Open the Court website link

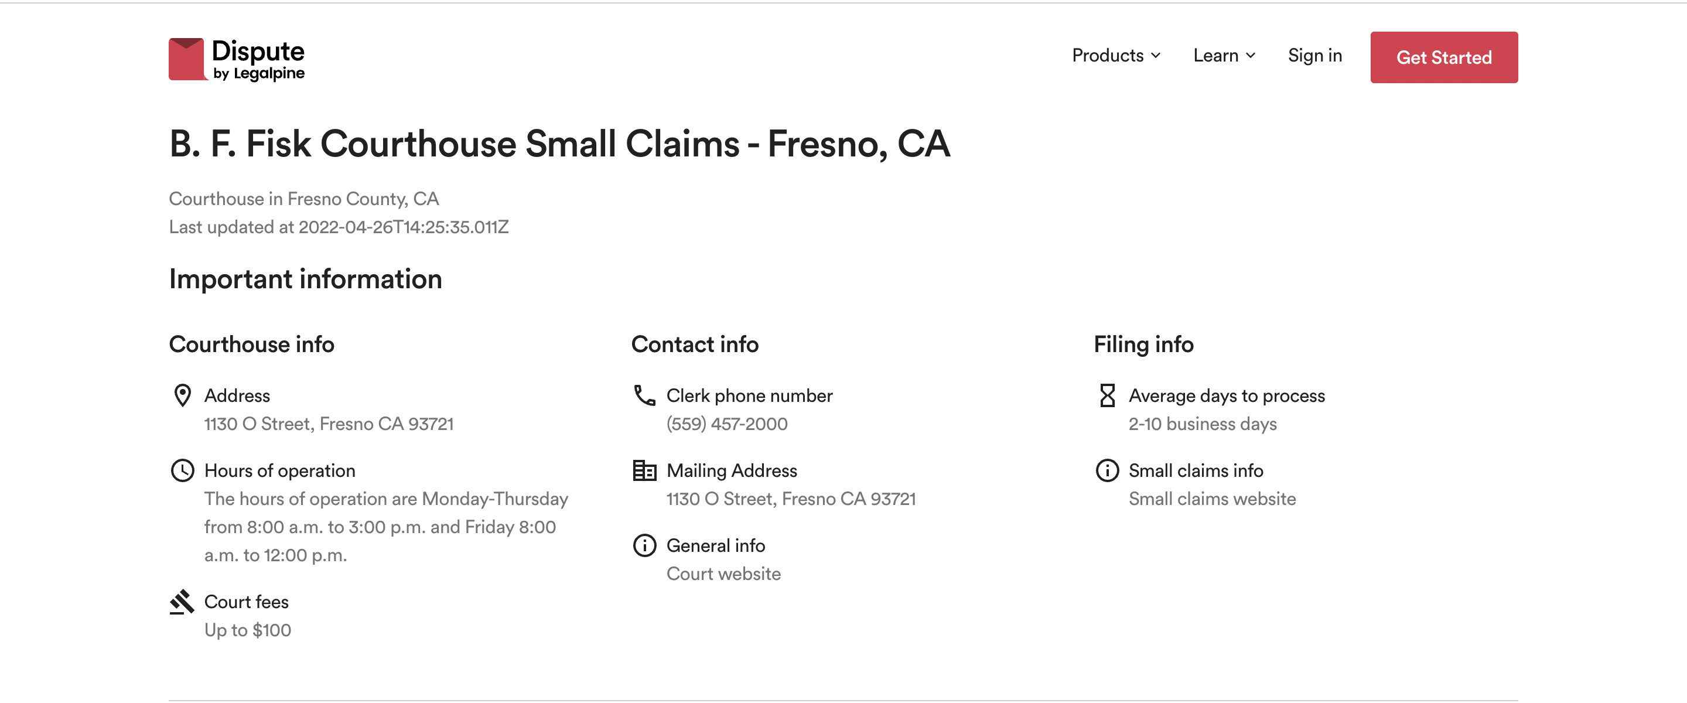[723, 574]
